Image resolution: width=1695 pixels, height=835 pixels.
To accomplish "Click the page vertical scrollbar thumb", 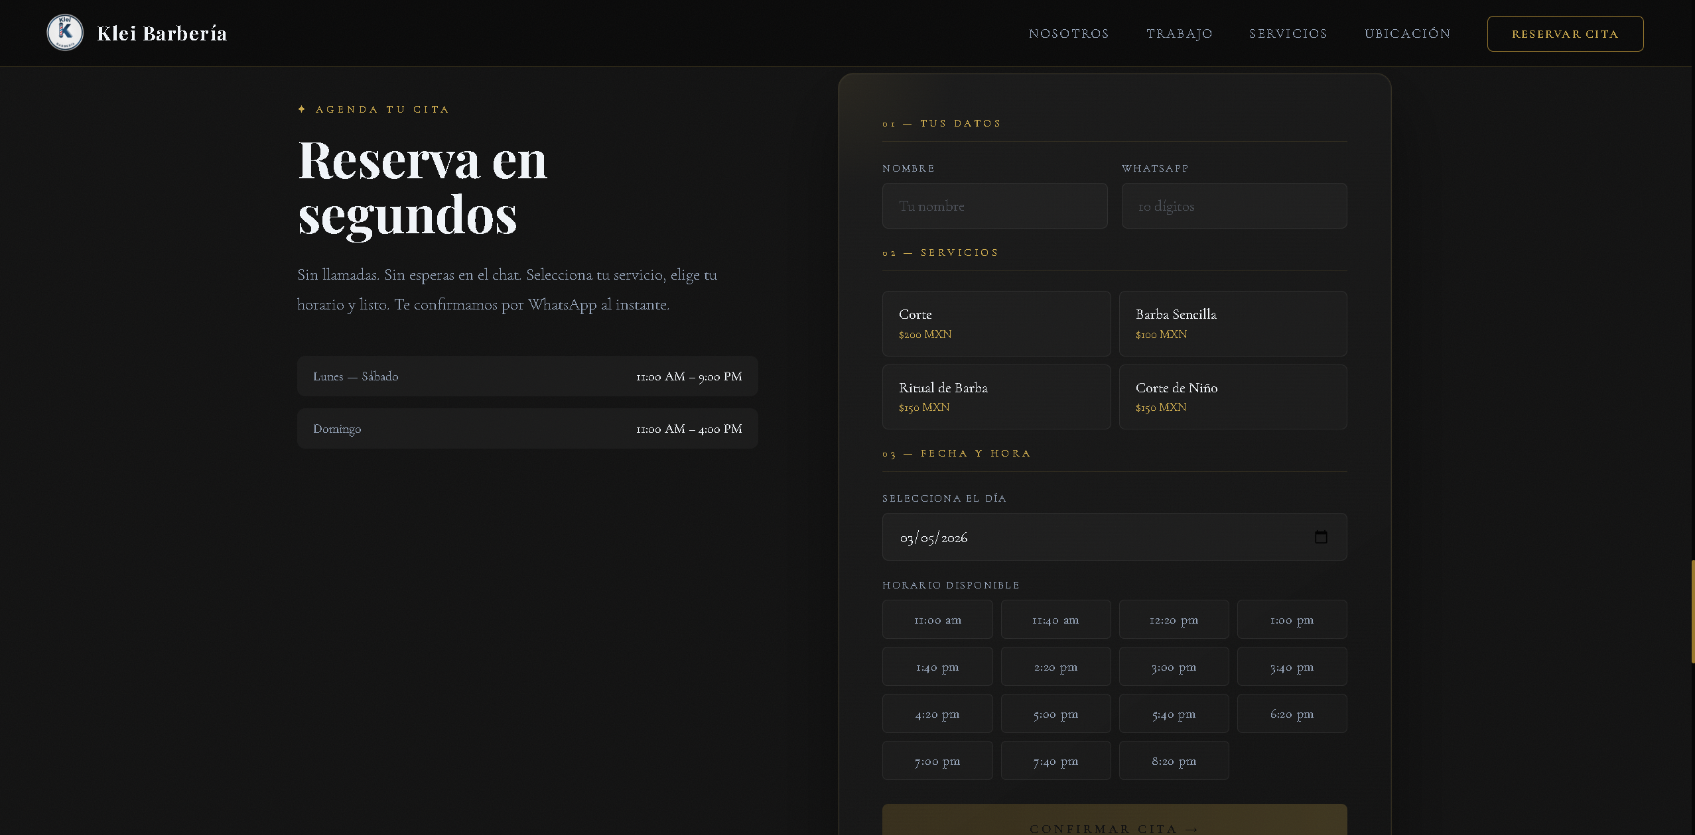I will point(1692,611).
